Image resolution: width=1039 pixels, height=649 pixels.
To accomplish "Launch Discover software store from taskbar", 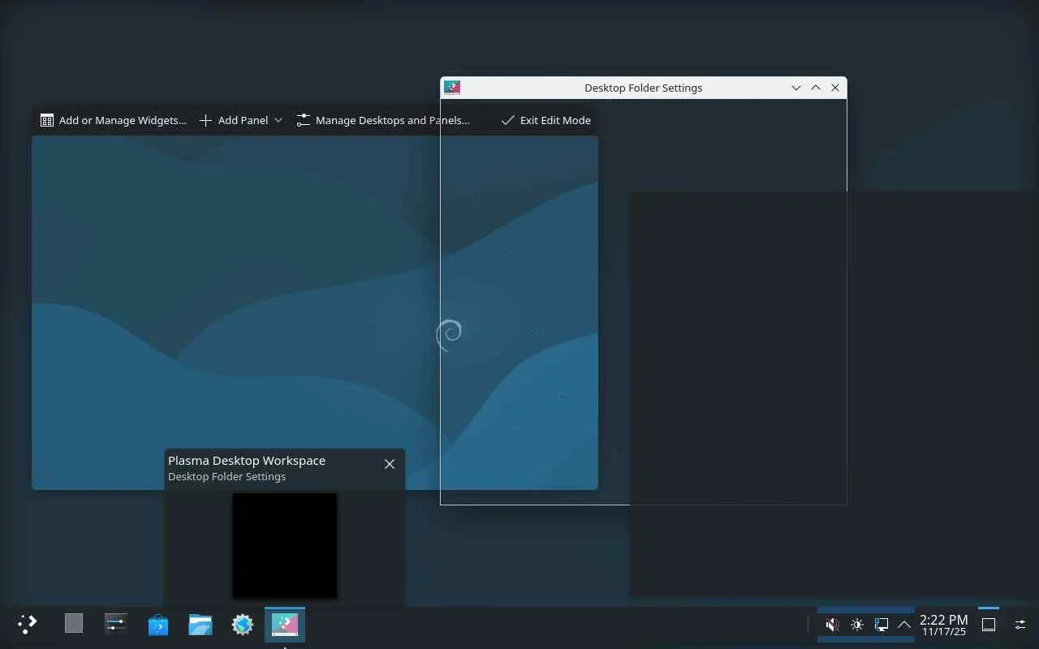I will coord(158,624).
